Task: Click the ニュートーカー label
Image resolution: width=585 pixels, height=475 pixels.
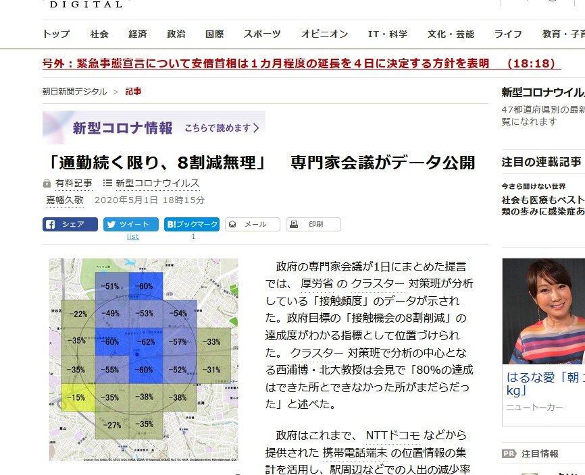Action: (534, 408)
